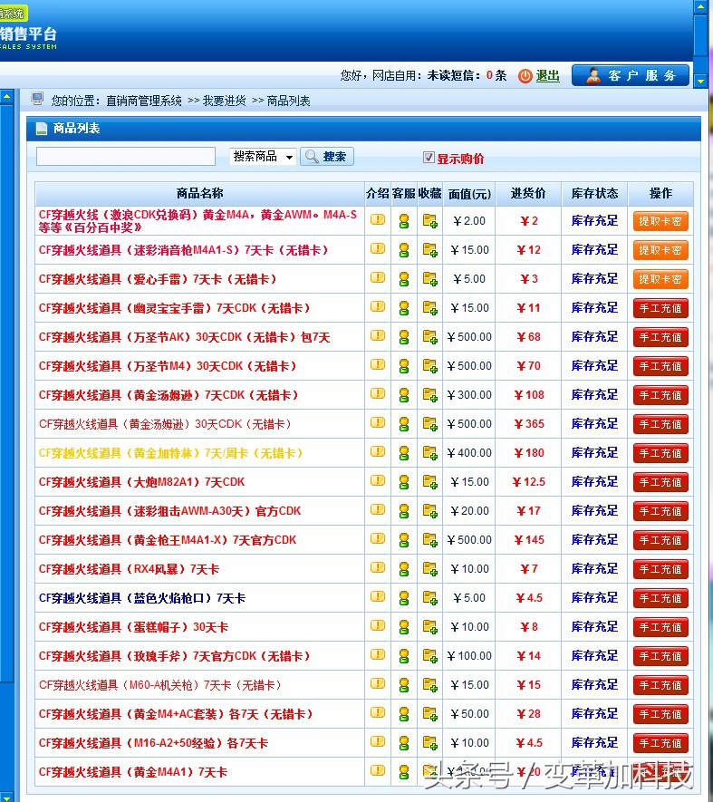Open intro icon for 迷彩消音枪M4A1-S row
Screen dimensions: 713x802
tap(378, 249)
